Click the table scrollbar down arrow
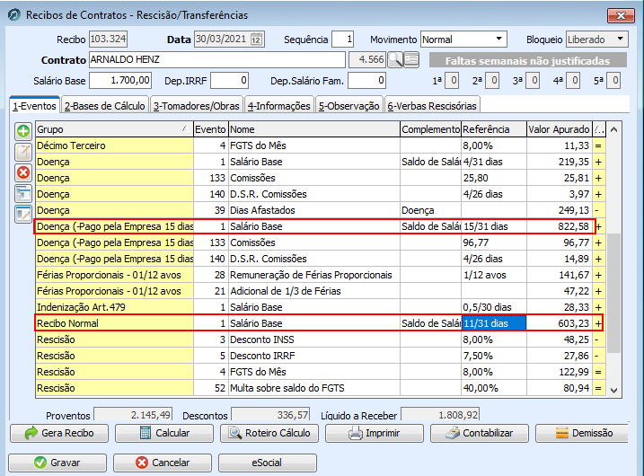Viewport: 644px width, 476px height. (x=614, y=390)
